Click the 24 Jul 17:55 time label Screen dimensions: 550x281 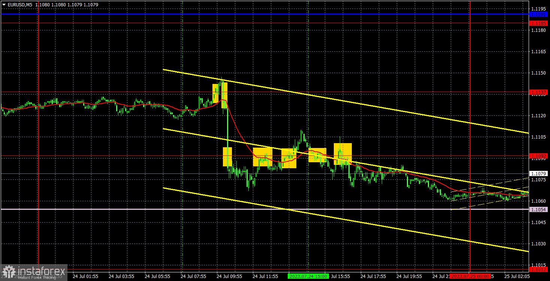click(373, 276)
